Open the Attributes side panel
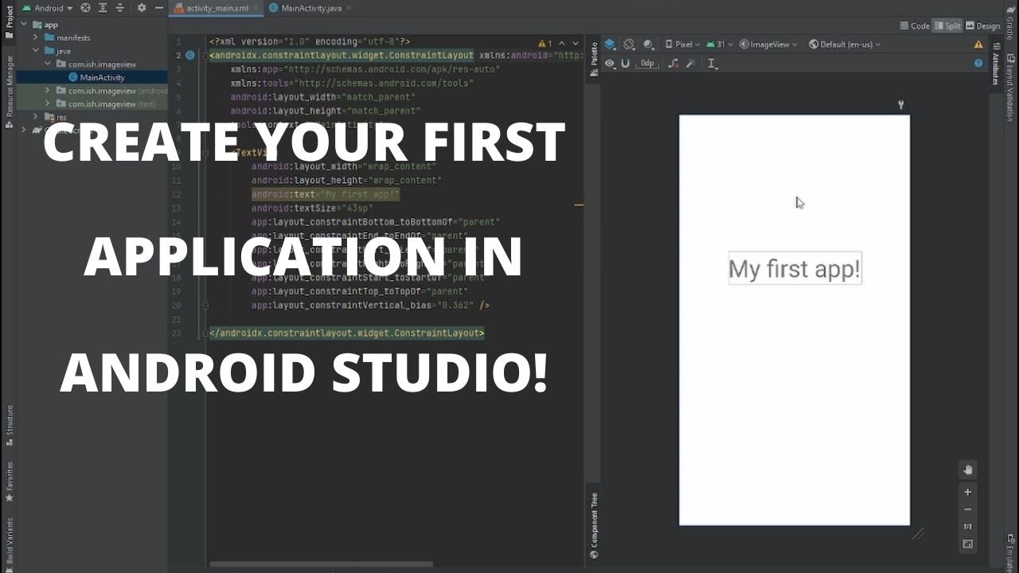 tap(994, 64)
